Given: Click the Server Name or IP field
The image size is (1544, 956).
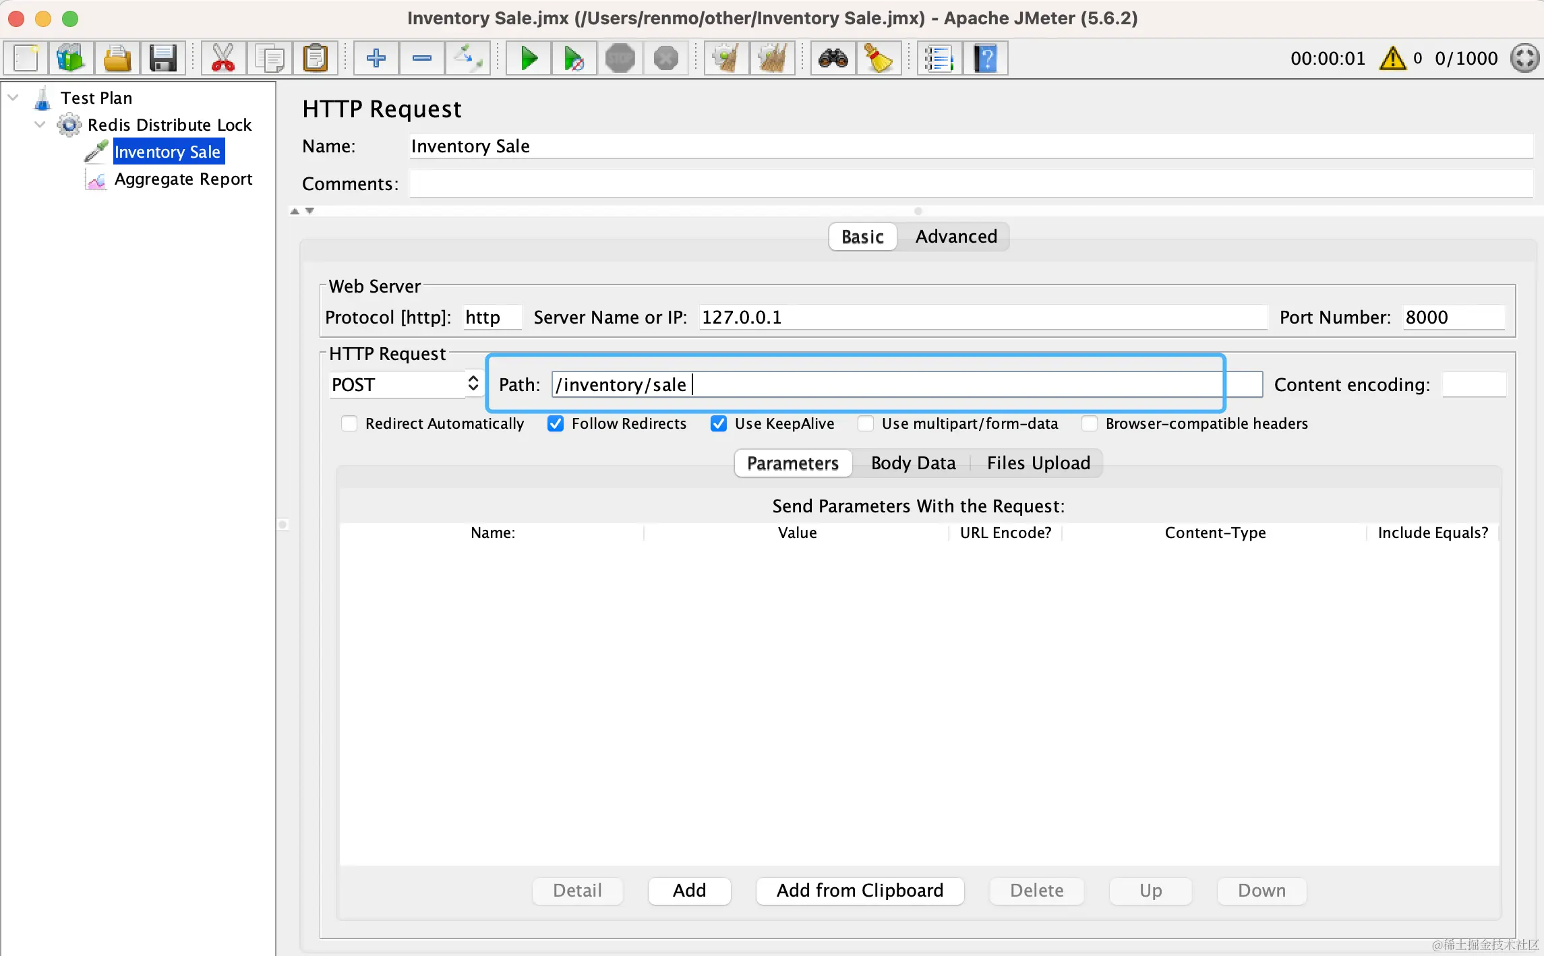Looking at the screenshot, I should point(983,318).
